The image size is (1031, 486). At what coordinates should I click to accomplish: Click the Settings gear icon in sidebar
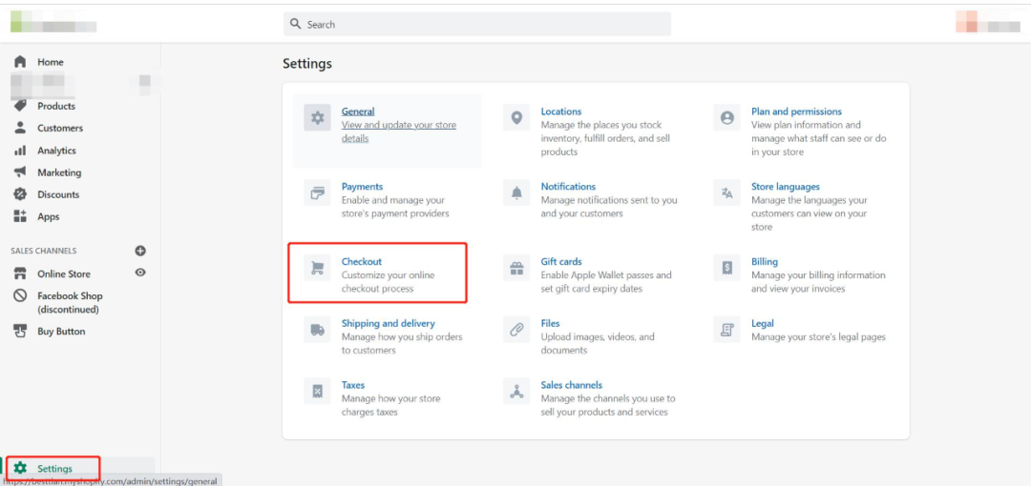(20, 468)
